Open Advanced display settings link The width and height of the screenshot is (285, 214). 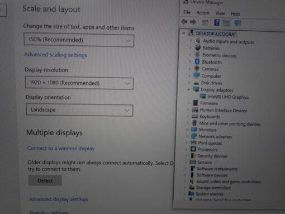click(x=59, y=199)
